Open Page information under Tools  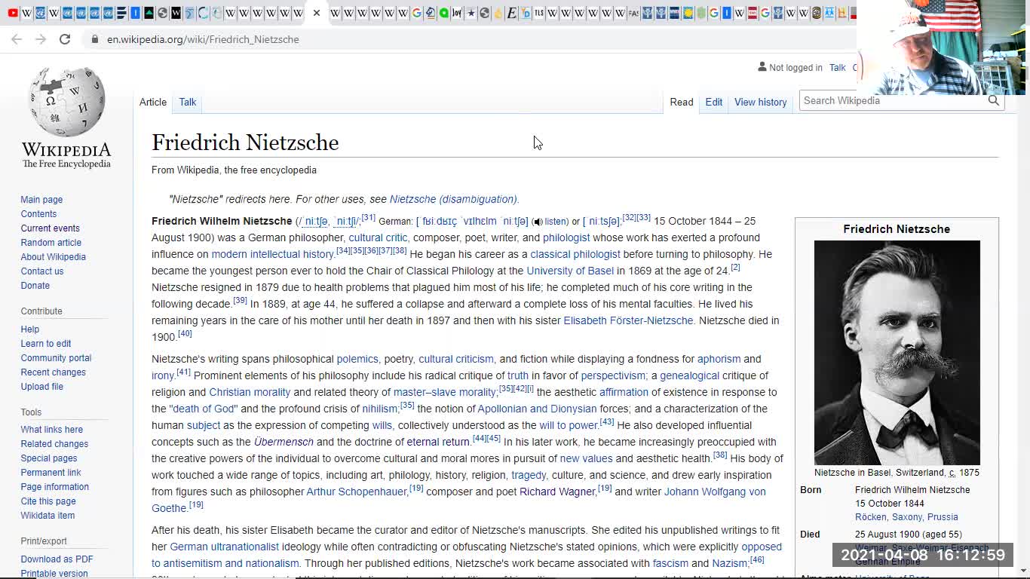(x=54, y=487)
